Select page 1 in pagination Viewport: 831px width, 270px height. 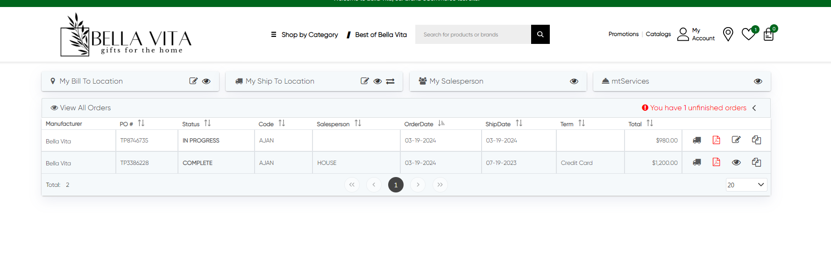click(x=396, y=185)
